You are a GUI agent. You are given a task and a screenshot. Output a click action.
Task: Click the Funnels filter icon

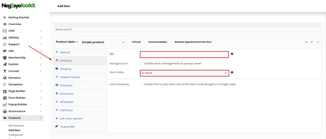4,71
